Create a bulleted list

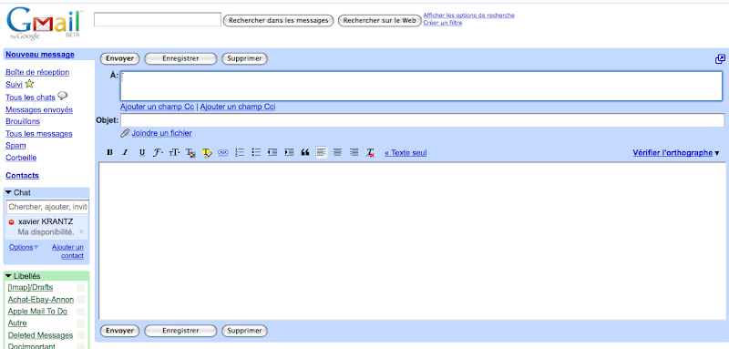(x=256, y=152)
